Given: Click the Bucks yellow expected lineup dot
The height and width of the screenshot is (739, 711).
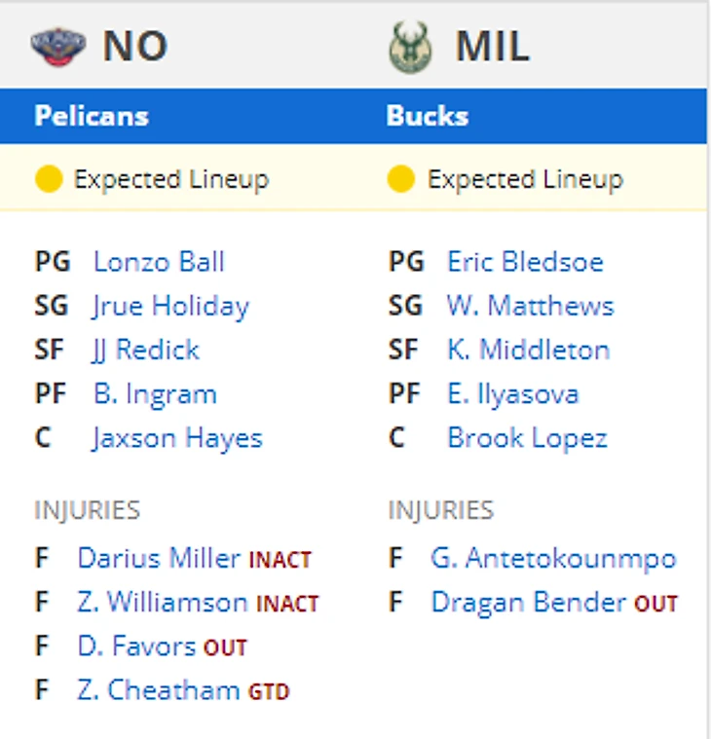Looking at the screenshot, I should [400, 179].
